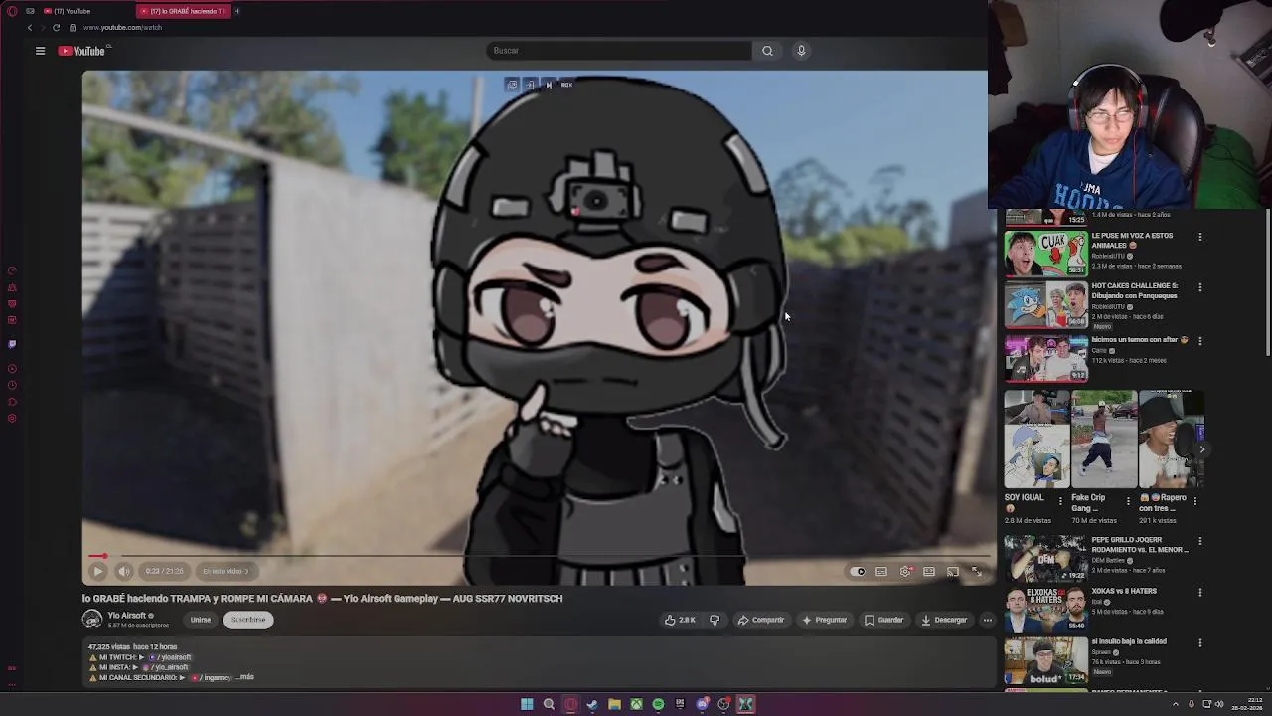Open Xbox app from the taskbar

(636, 704)
